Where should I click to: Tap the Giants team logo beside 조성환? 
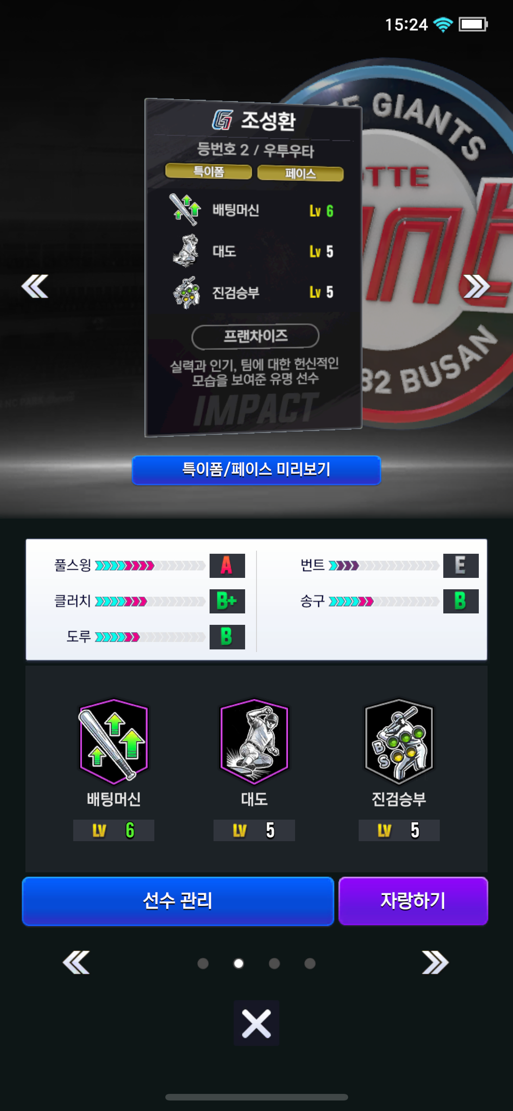pos(223,120)
